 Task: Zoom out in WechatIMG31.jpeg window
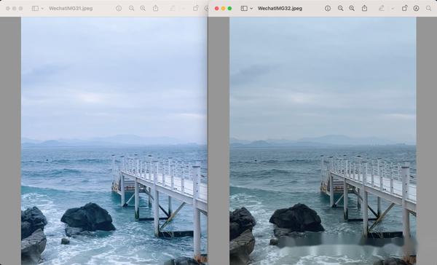point(131,8)
